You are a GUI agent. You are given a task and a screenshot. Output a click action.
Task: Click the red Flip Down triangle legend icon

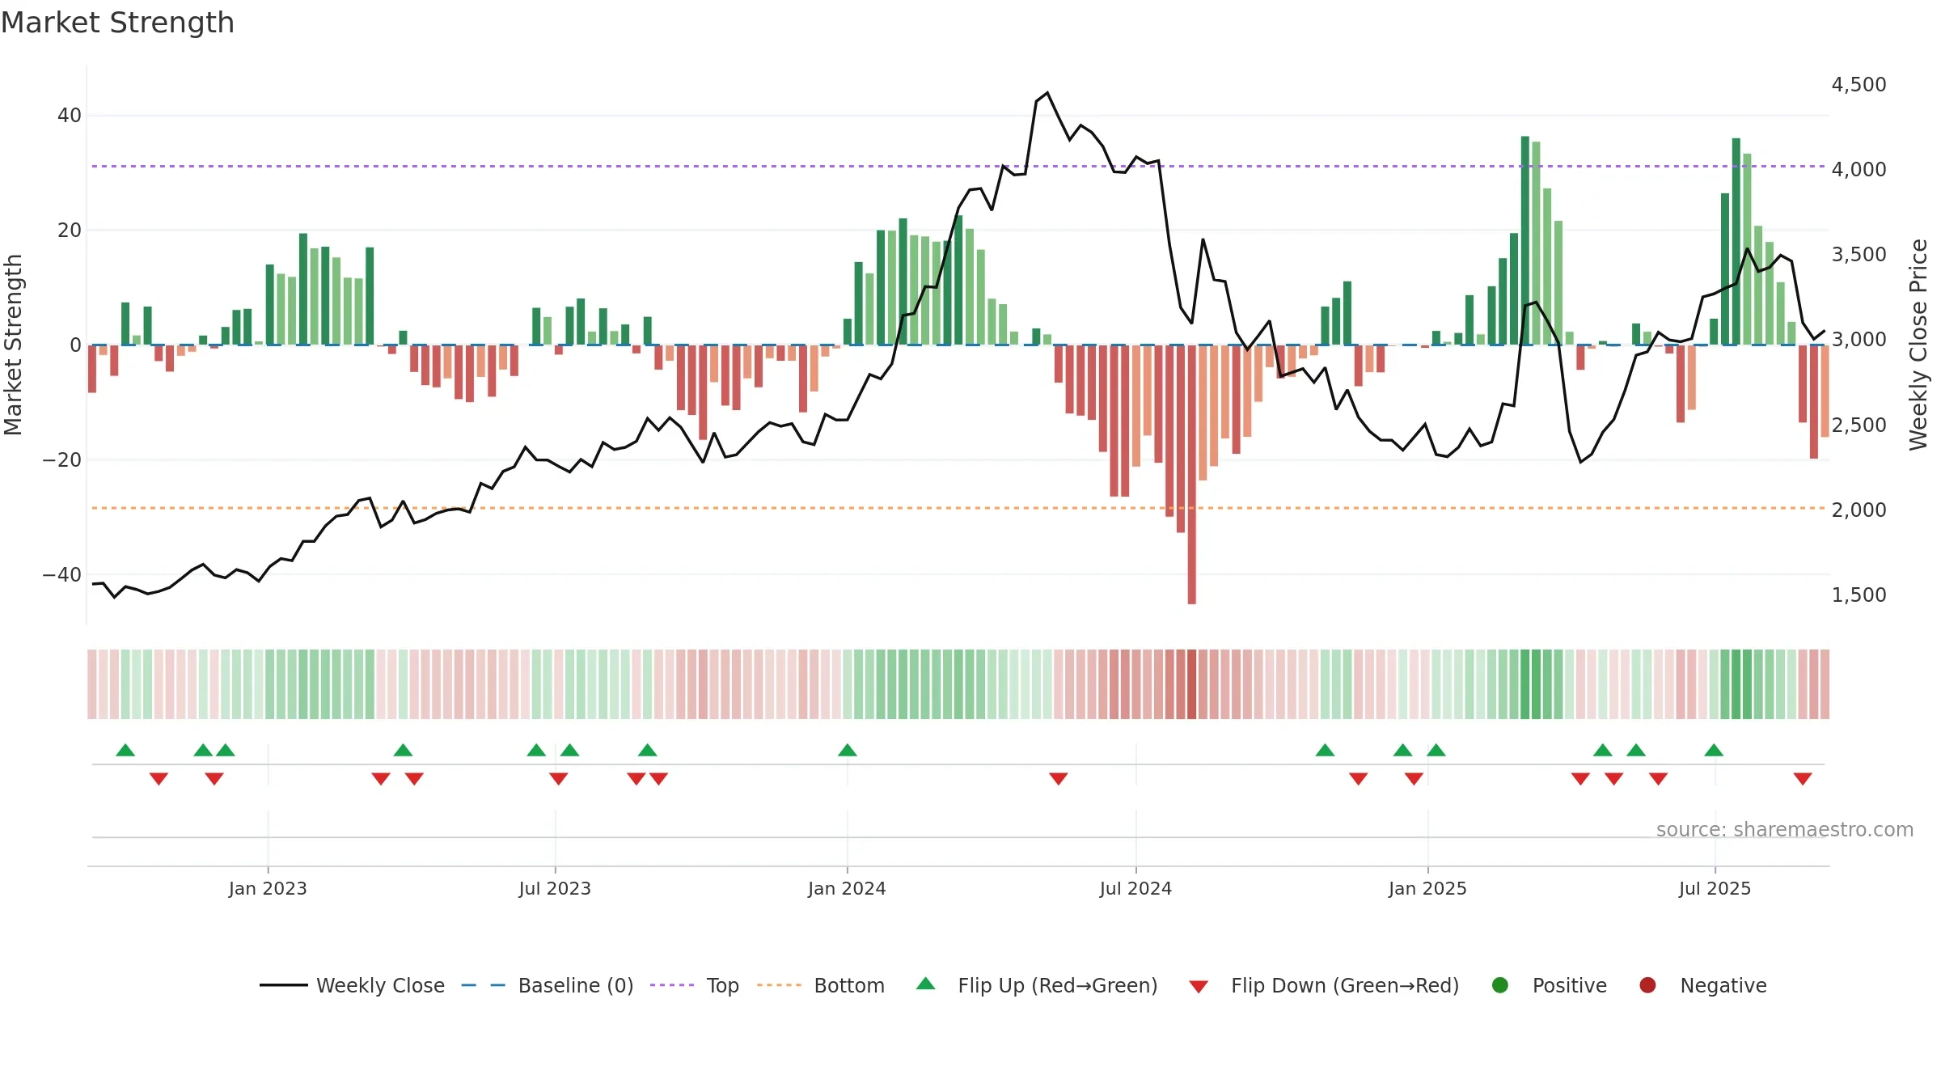pos(1199,987)
